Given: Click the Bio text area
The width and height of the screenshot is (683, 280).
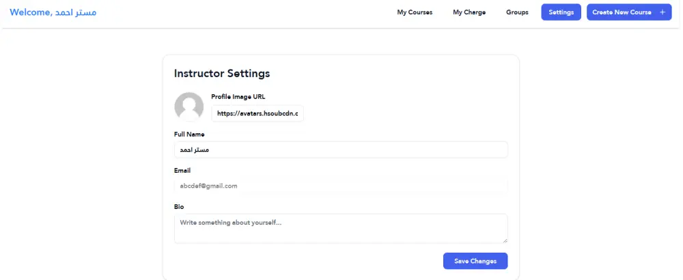Looking at the screenshot, I should click(341, 228).
